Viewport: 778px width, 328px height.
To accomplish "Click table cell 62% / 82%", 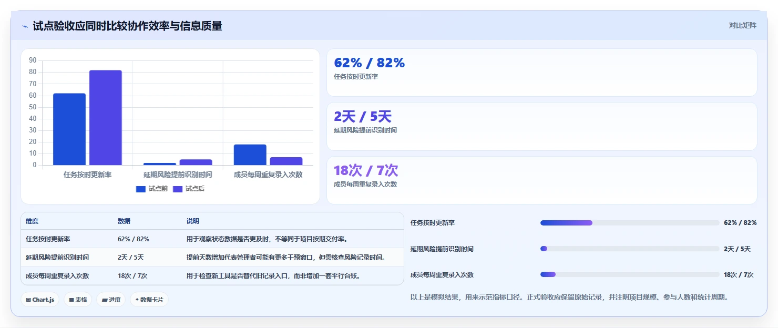I will point(134,239).
